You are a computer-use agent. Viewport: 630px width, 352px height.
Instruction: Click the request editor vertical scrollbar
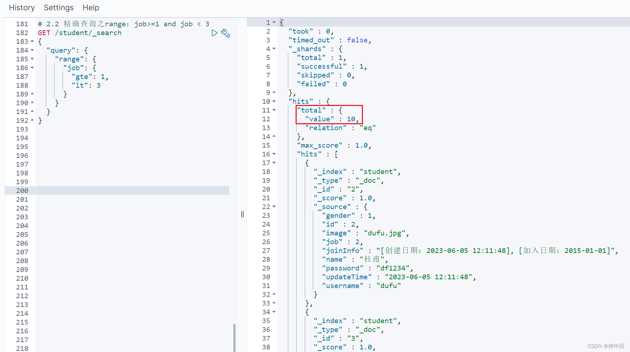pyautogui.click(x=234, y=338)
